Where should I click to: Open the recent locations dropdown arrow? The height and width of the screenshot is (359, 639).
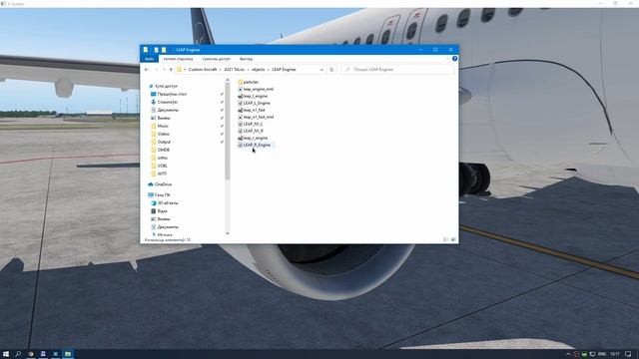coord(164,70)
